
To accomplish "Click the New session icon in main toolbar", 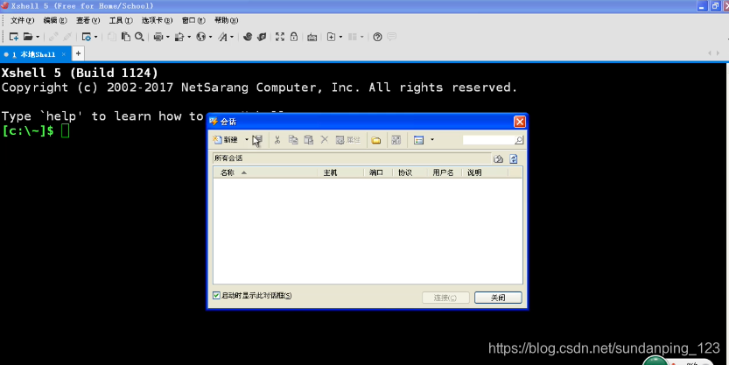I will (14, 37).
